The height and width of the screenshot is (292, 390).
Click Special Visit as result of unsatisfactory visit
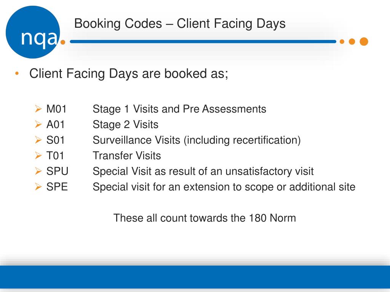click(x=203, y=171)
